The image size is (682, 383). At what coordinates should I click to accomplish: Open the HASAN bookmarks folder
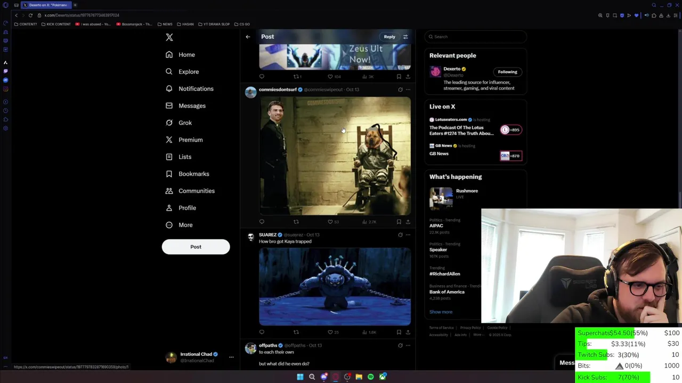click(185, 24)
